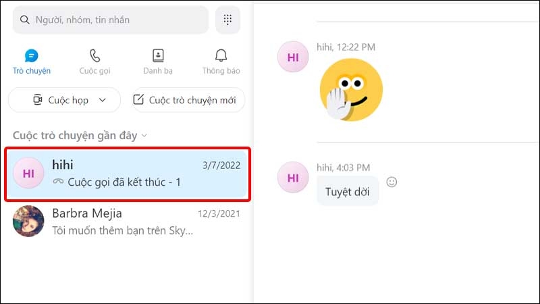Click the Cuộc họp meeting button
540x304 pixels.
tap(64, 100)
